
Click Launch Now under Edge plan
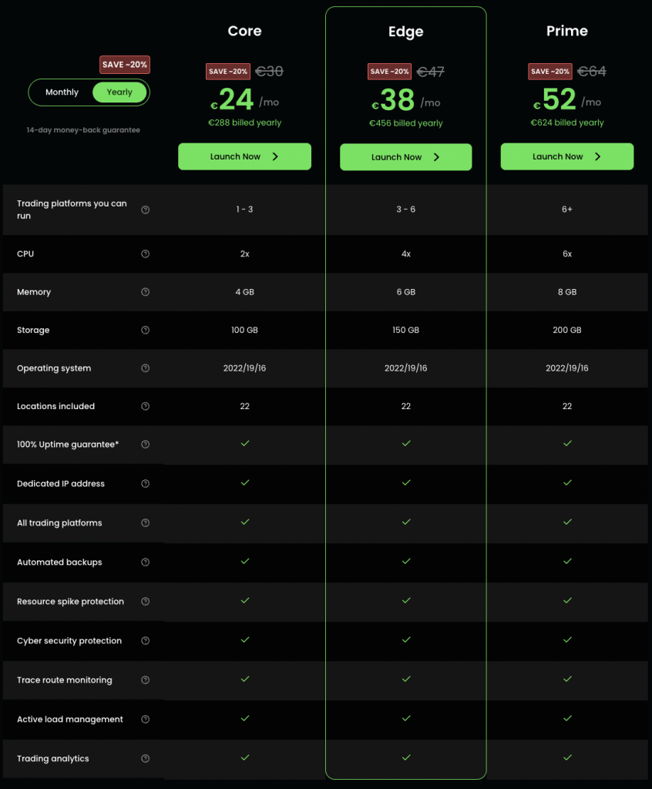pyautogui.click(x=405, y=157)
